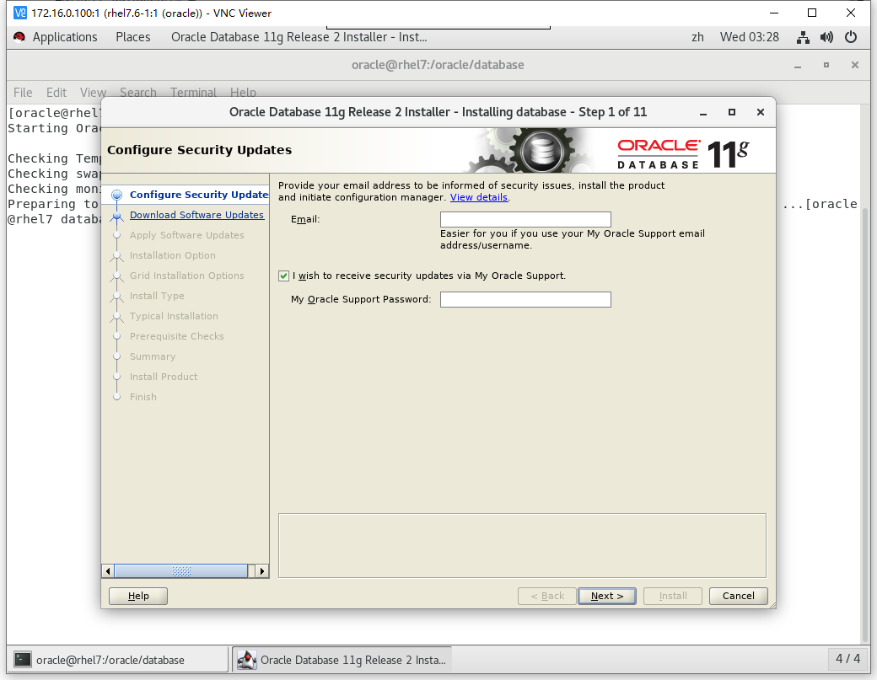Click the Install Product step
The height and width of the screenshot is (680, 877).
164,377
